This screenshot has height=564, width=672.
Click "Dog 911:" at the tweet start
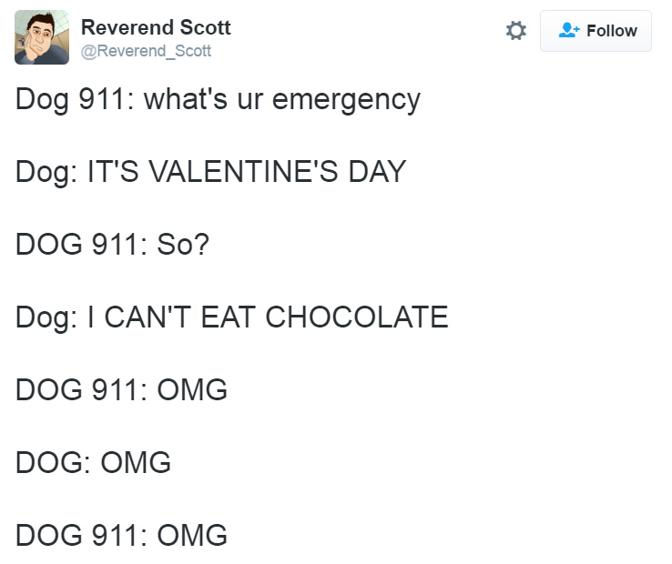[75, 99]
